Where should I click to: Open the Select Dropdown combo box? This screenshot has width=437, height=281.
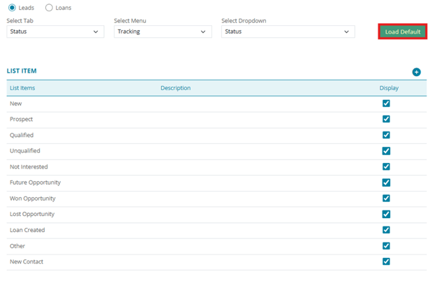288,31
